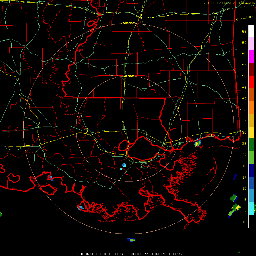Click the "50 NMI" range ring label

tap(129, 76)
